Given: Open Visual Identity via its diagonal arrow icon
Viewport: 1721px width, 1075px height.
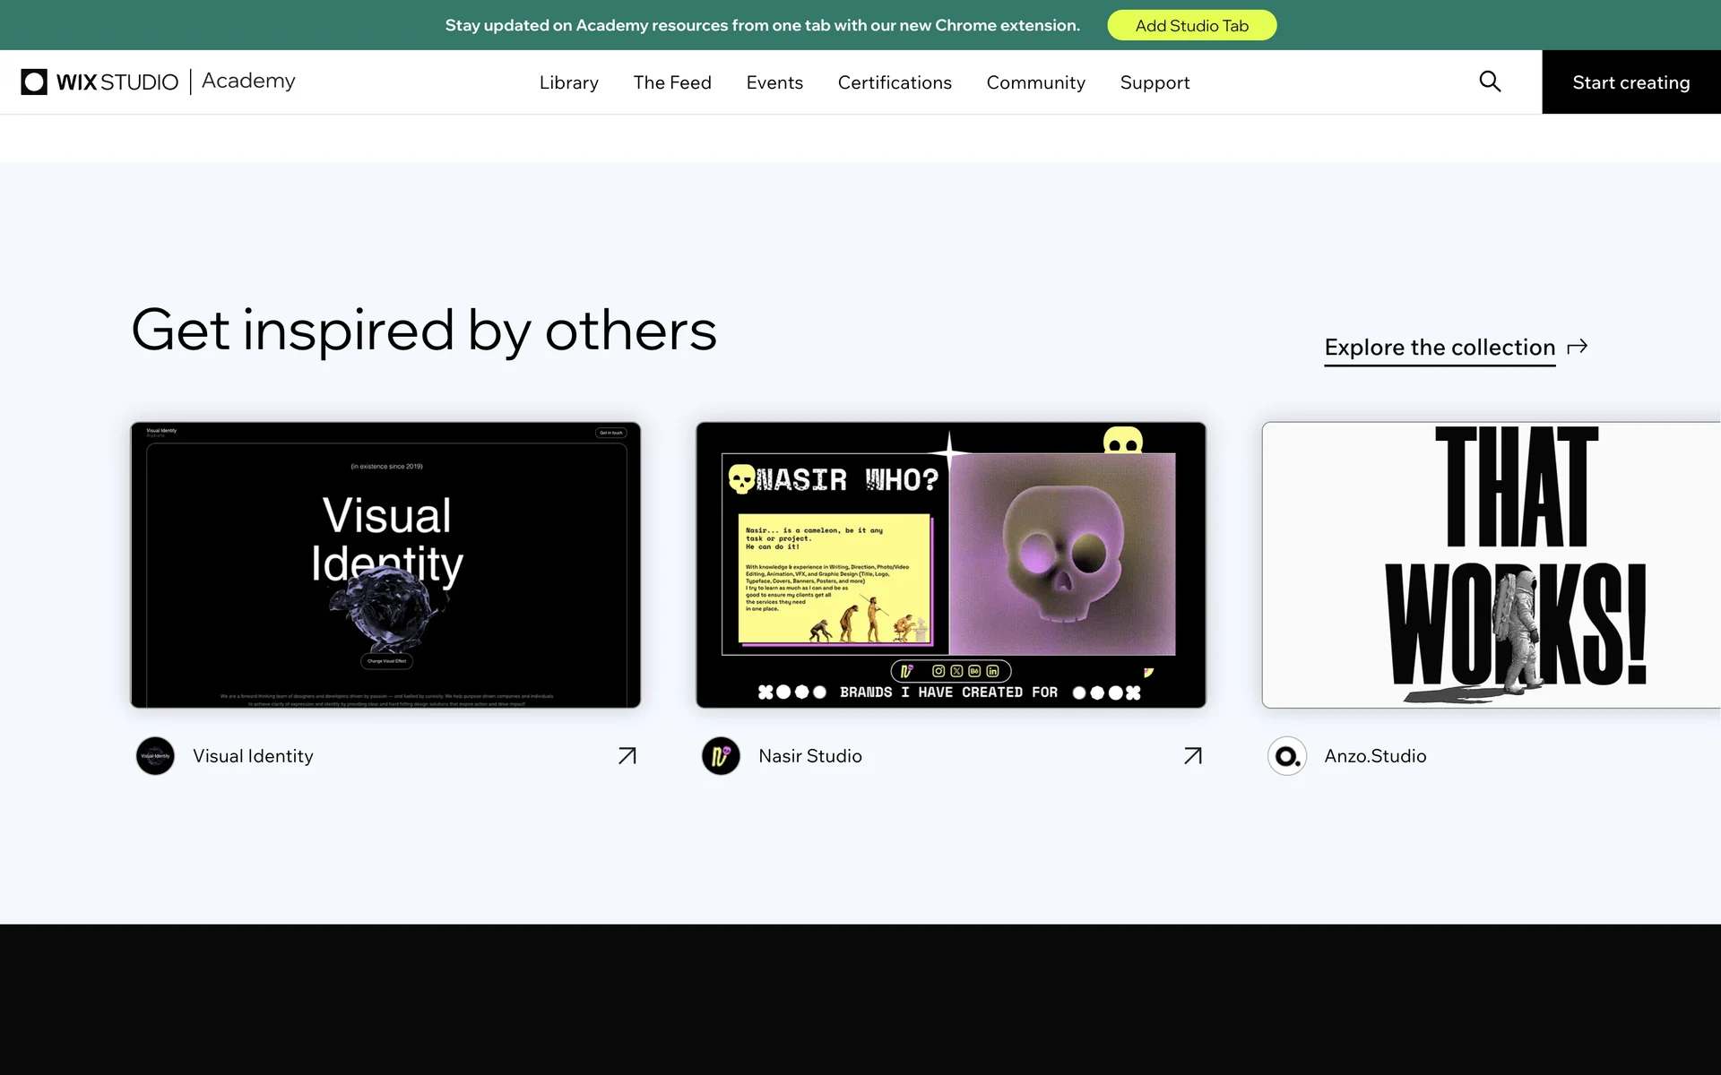Looking at the screenshot, I should pos(627,756).
